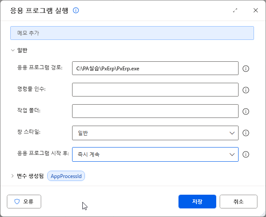Show info for 작업 폴더
Screen dimensions: 266x217
tap(246, 112)
